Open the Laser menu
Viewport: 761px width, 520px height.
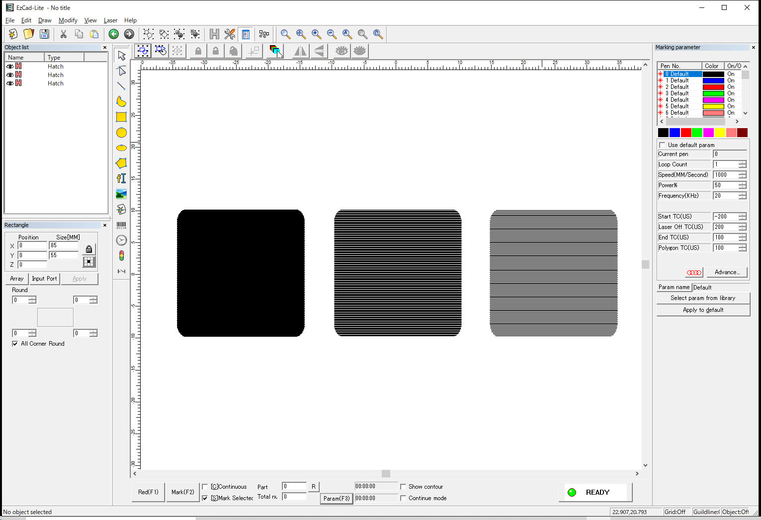(110, 20)
